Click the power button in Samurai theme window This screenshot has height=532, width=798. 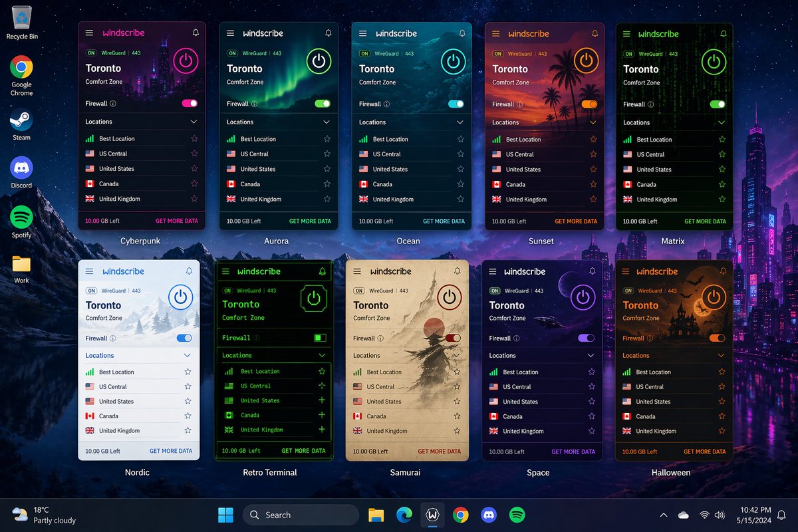click(x=450, y=297)
